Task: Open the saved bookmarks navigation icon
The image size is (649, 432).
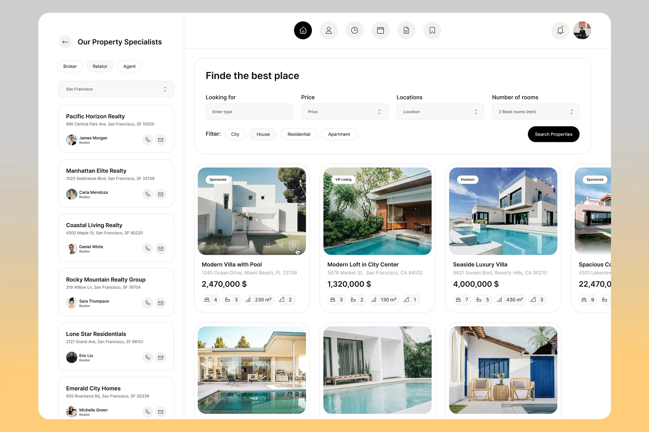Action: [x=432, y=31]
